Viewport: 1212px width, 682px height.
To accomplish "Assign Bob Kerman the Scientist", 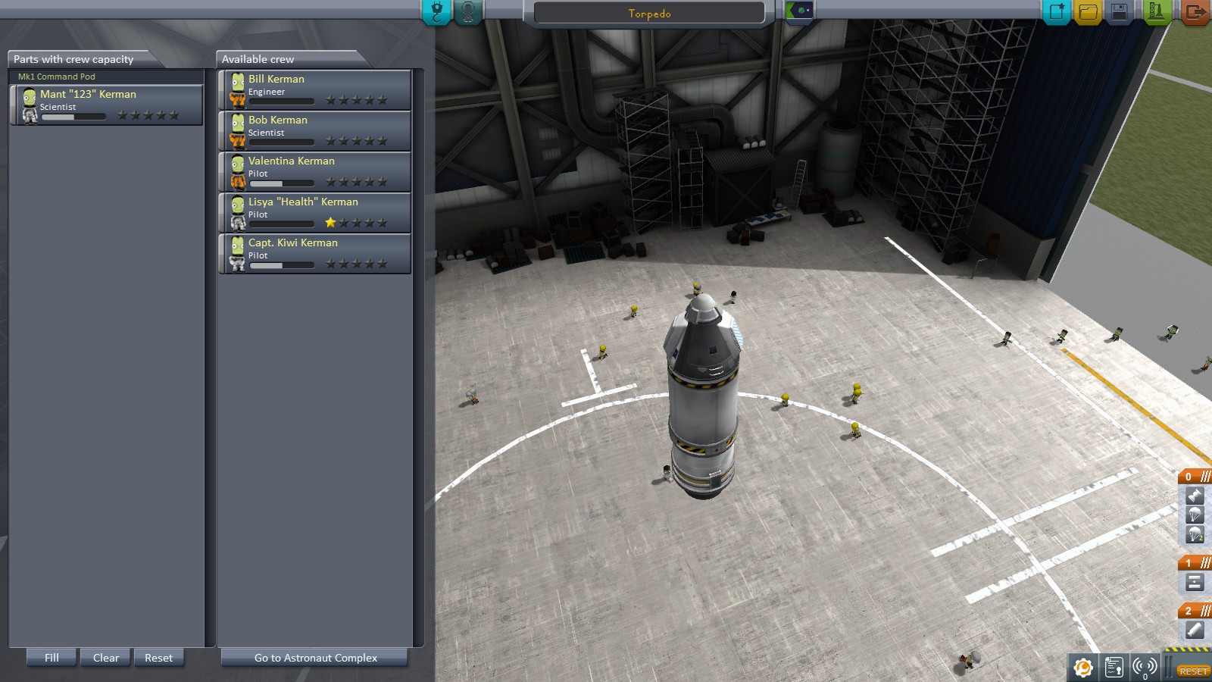I will (314, 131).
